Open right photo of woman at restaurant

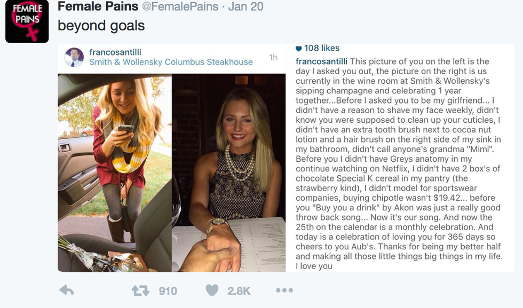(x=228, y=173)
